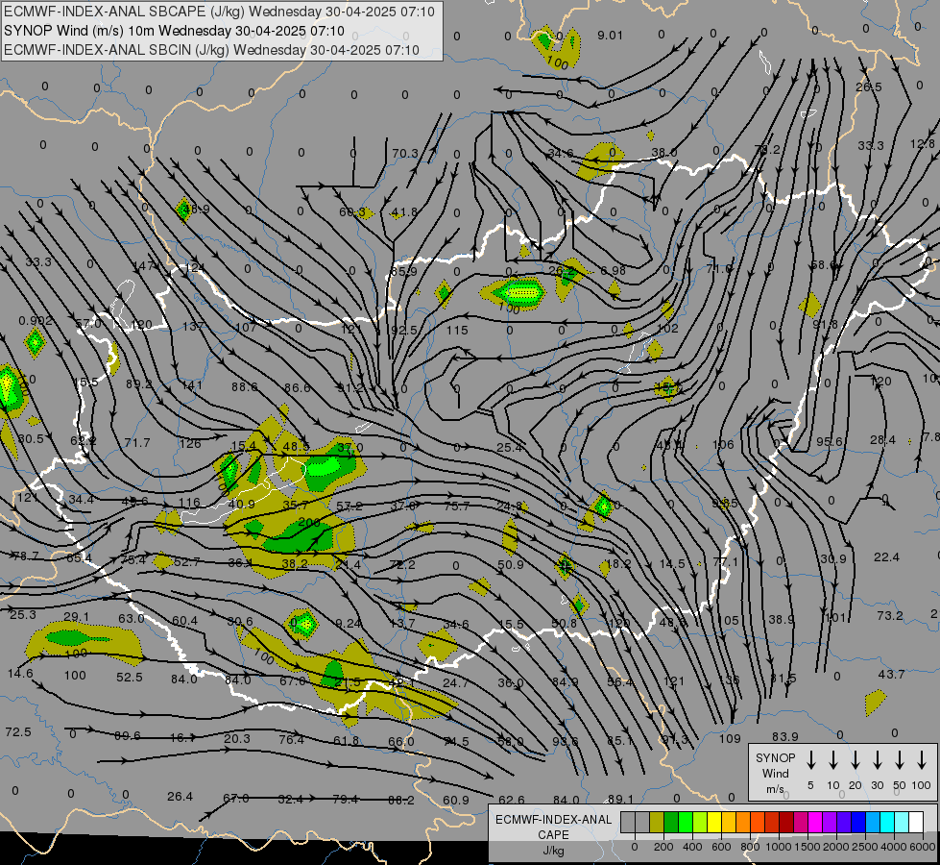Screen dimensions: 940x865
Task: Click the 20 m/s wind arrow in legend
Action: point(856,760)
